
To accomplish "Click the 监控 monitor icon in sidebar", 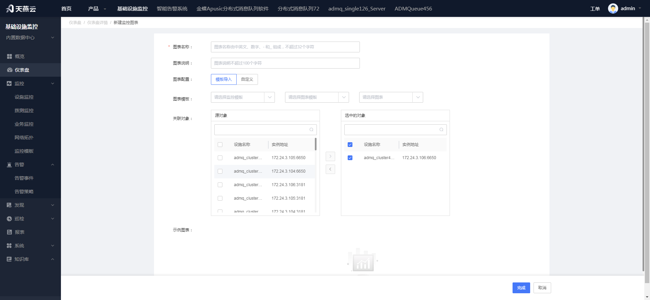I will pos(9,83).
